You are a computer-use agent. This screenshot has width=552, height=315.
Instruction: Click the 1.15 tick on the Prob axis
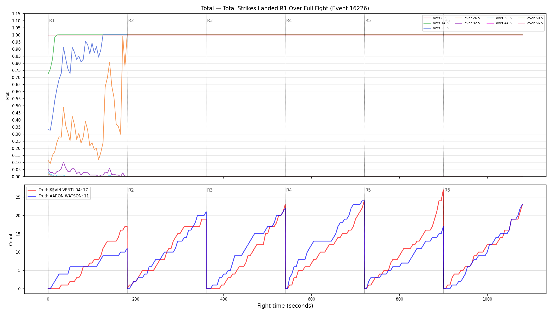pos(16,14)
